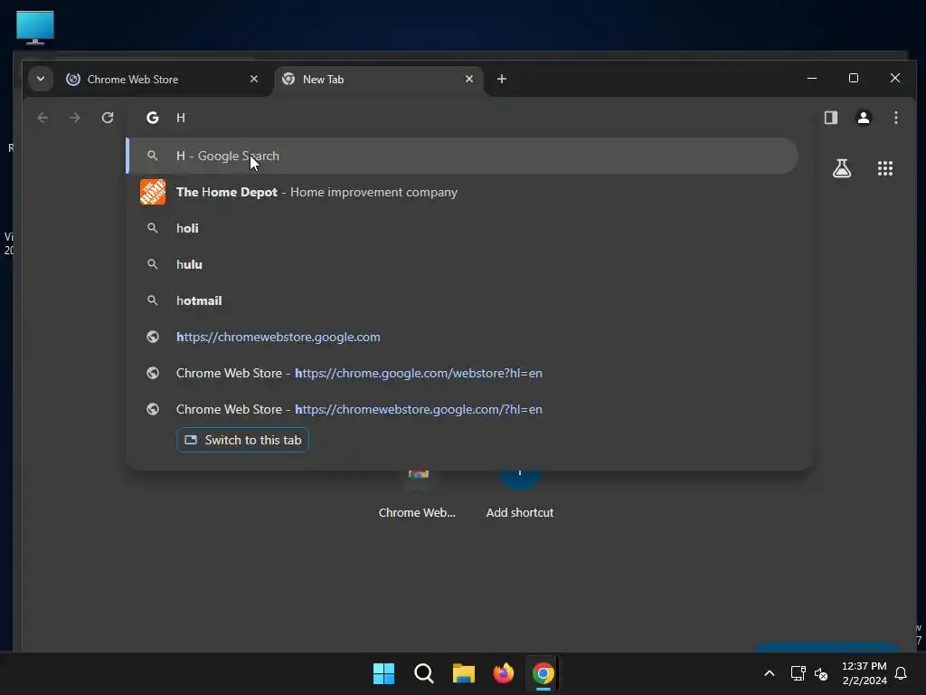This screenshot has width=926, height=695.
Task: Click globe icon beside chromewebstore.google.com link
Action: [x=152, y=337]
